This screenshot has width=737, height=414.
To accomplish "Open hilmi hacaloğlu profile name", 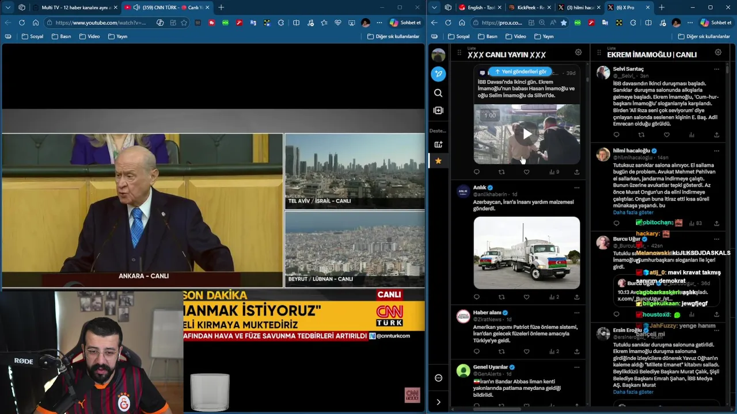I will (632, 151).
